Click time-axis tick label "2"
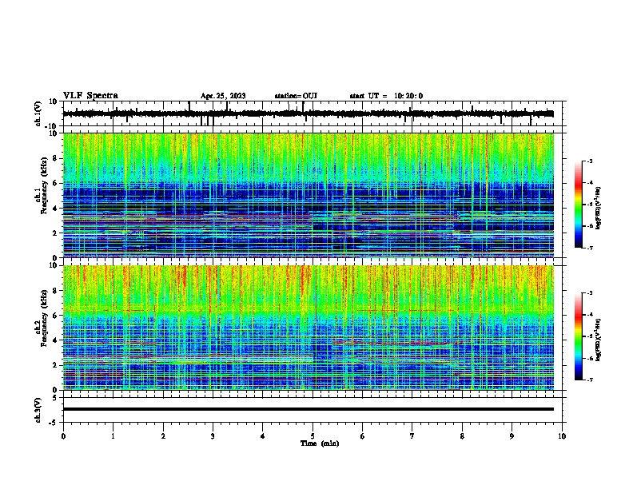This screenshot has width=633, height=489. tap(163, 436)
